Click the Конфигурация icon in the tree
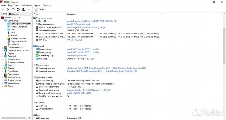This screenshot has width=226, height=120. [5, 80]
